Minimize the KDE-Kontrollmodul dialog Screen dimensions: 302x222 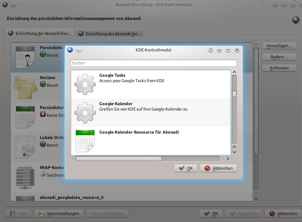pos(219,50)
